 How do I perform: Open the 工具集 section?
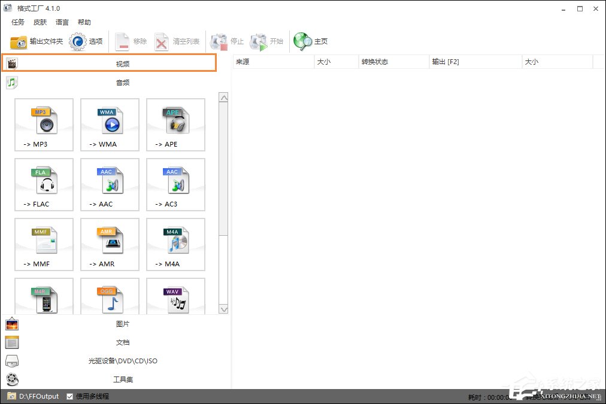(122, 379)
